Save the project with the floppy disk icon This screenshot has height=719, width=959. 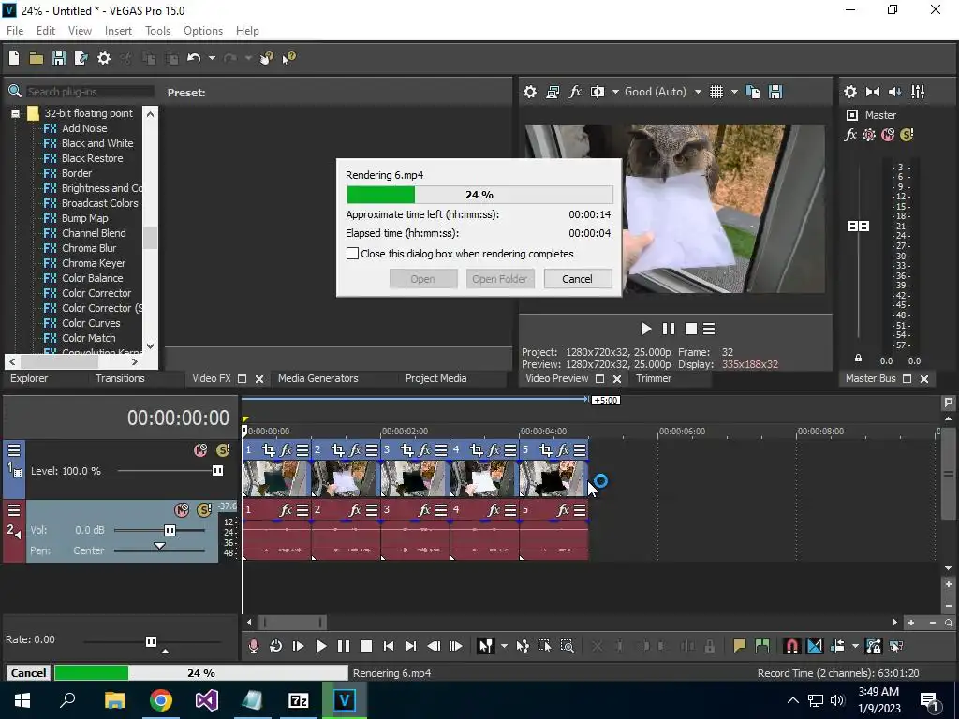(x=59, y=58)
